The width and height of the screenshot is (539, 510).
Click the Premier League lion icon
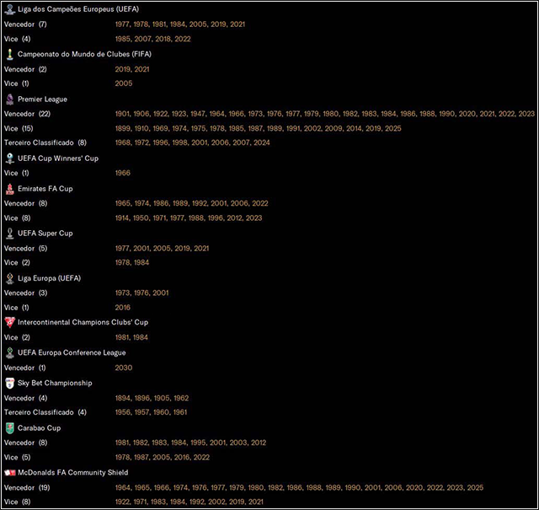9,99
